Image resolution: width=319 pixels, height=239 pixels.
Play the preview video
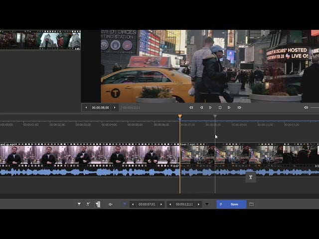pyautogui.click(x=210, y=108)
